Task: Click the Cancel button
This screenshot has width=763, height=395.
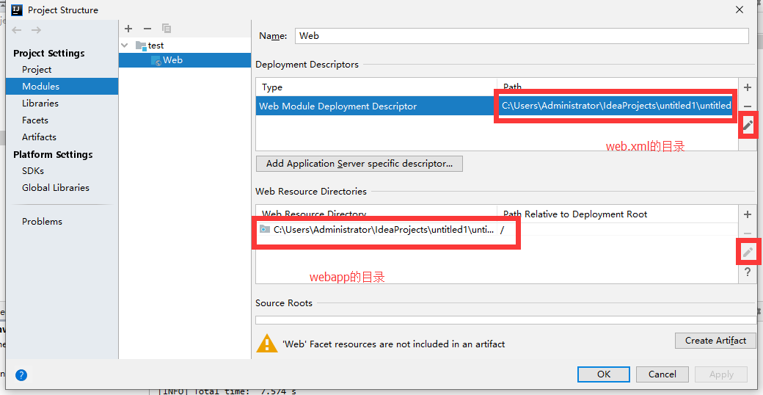Action: (662, 374)
